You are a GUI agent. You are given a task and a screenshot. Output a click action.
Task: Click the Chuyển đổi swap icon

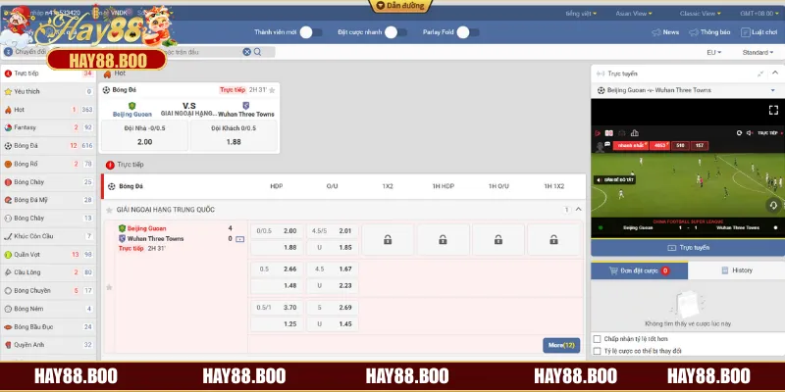[x=8, y=52]
